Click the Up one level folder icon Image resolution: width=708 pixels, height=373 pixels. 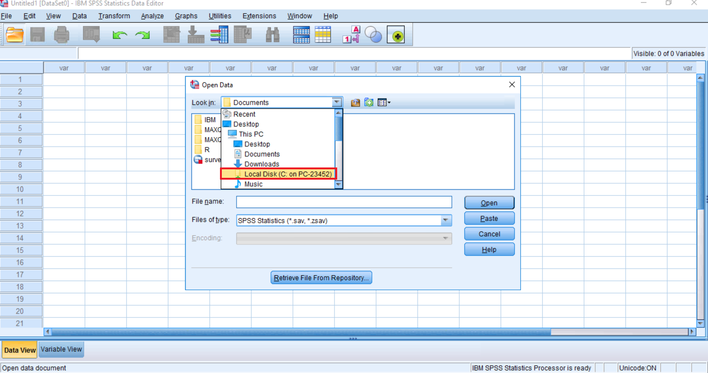[355, 102]
